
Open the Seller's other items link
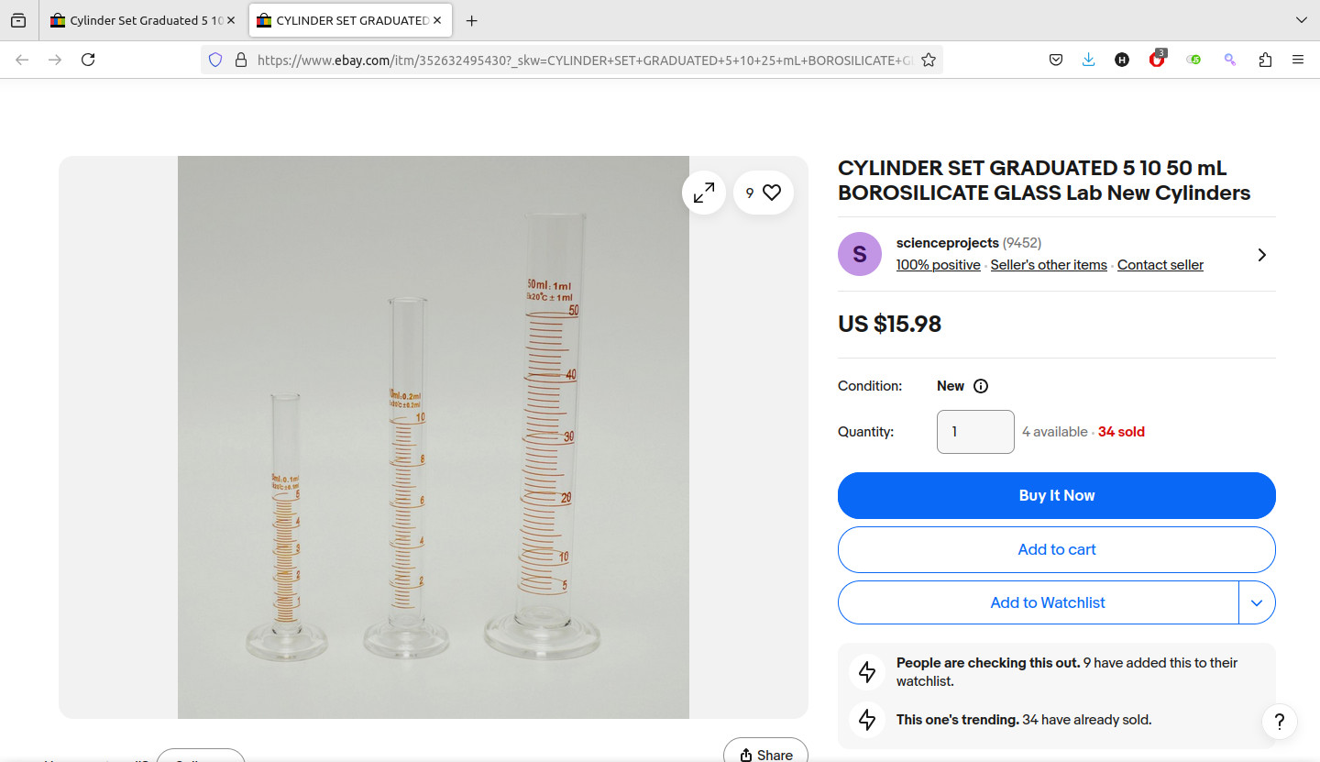tap(1049, 265)
